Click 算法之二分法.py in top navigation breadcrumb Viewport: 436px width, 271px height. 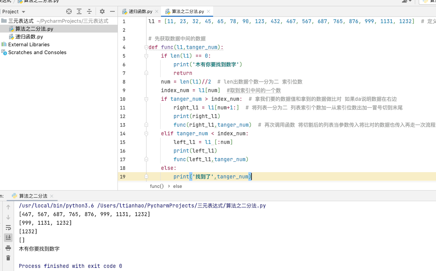[x=38, y=2]
